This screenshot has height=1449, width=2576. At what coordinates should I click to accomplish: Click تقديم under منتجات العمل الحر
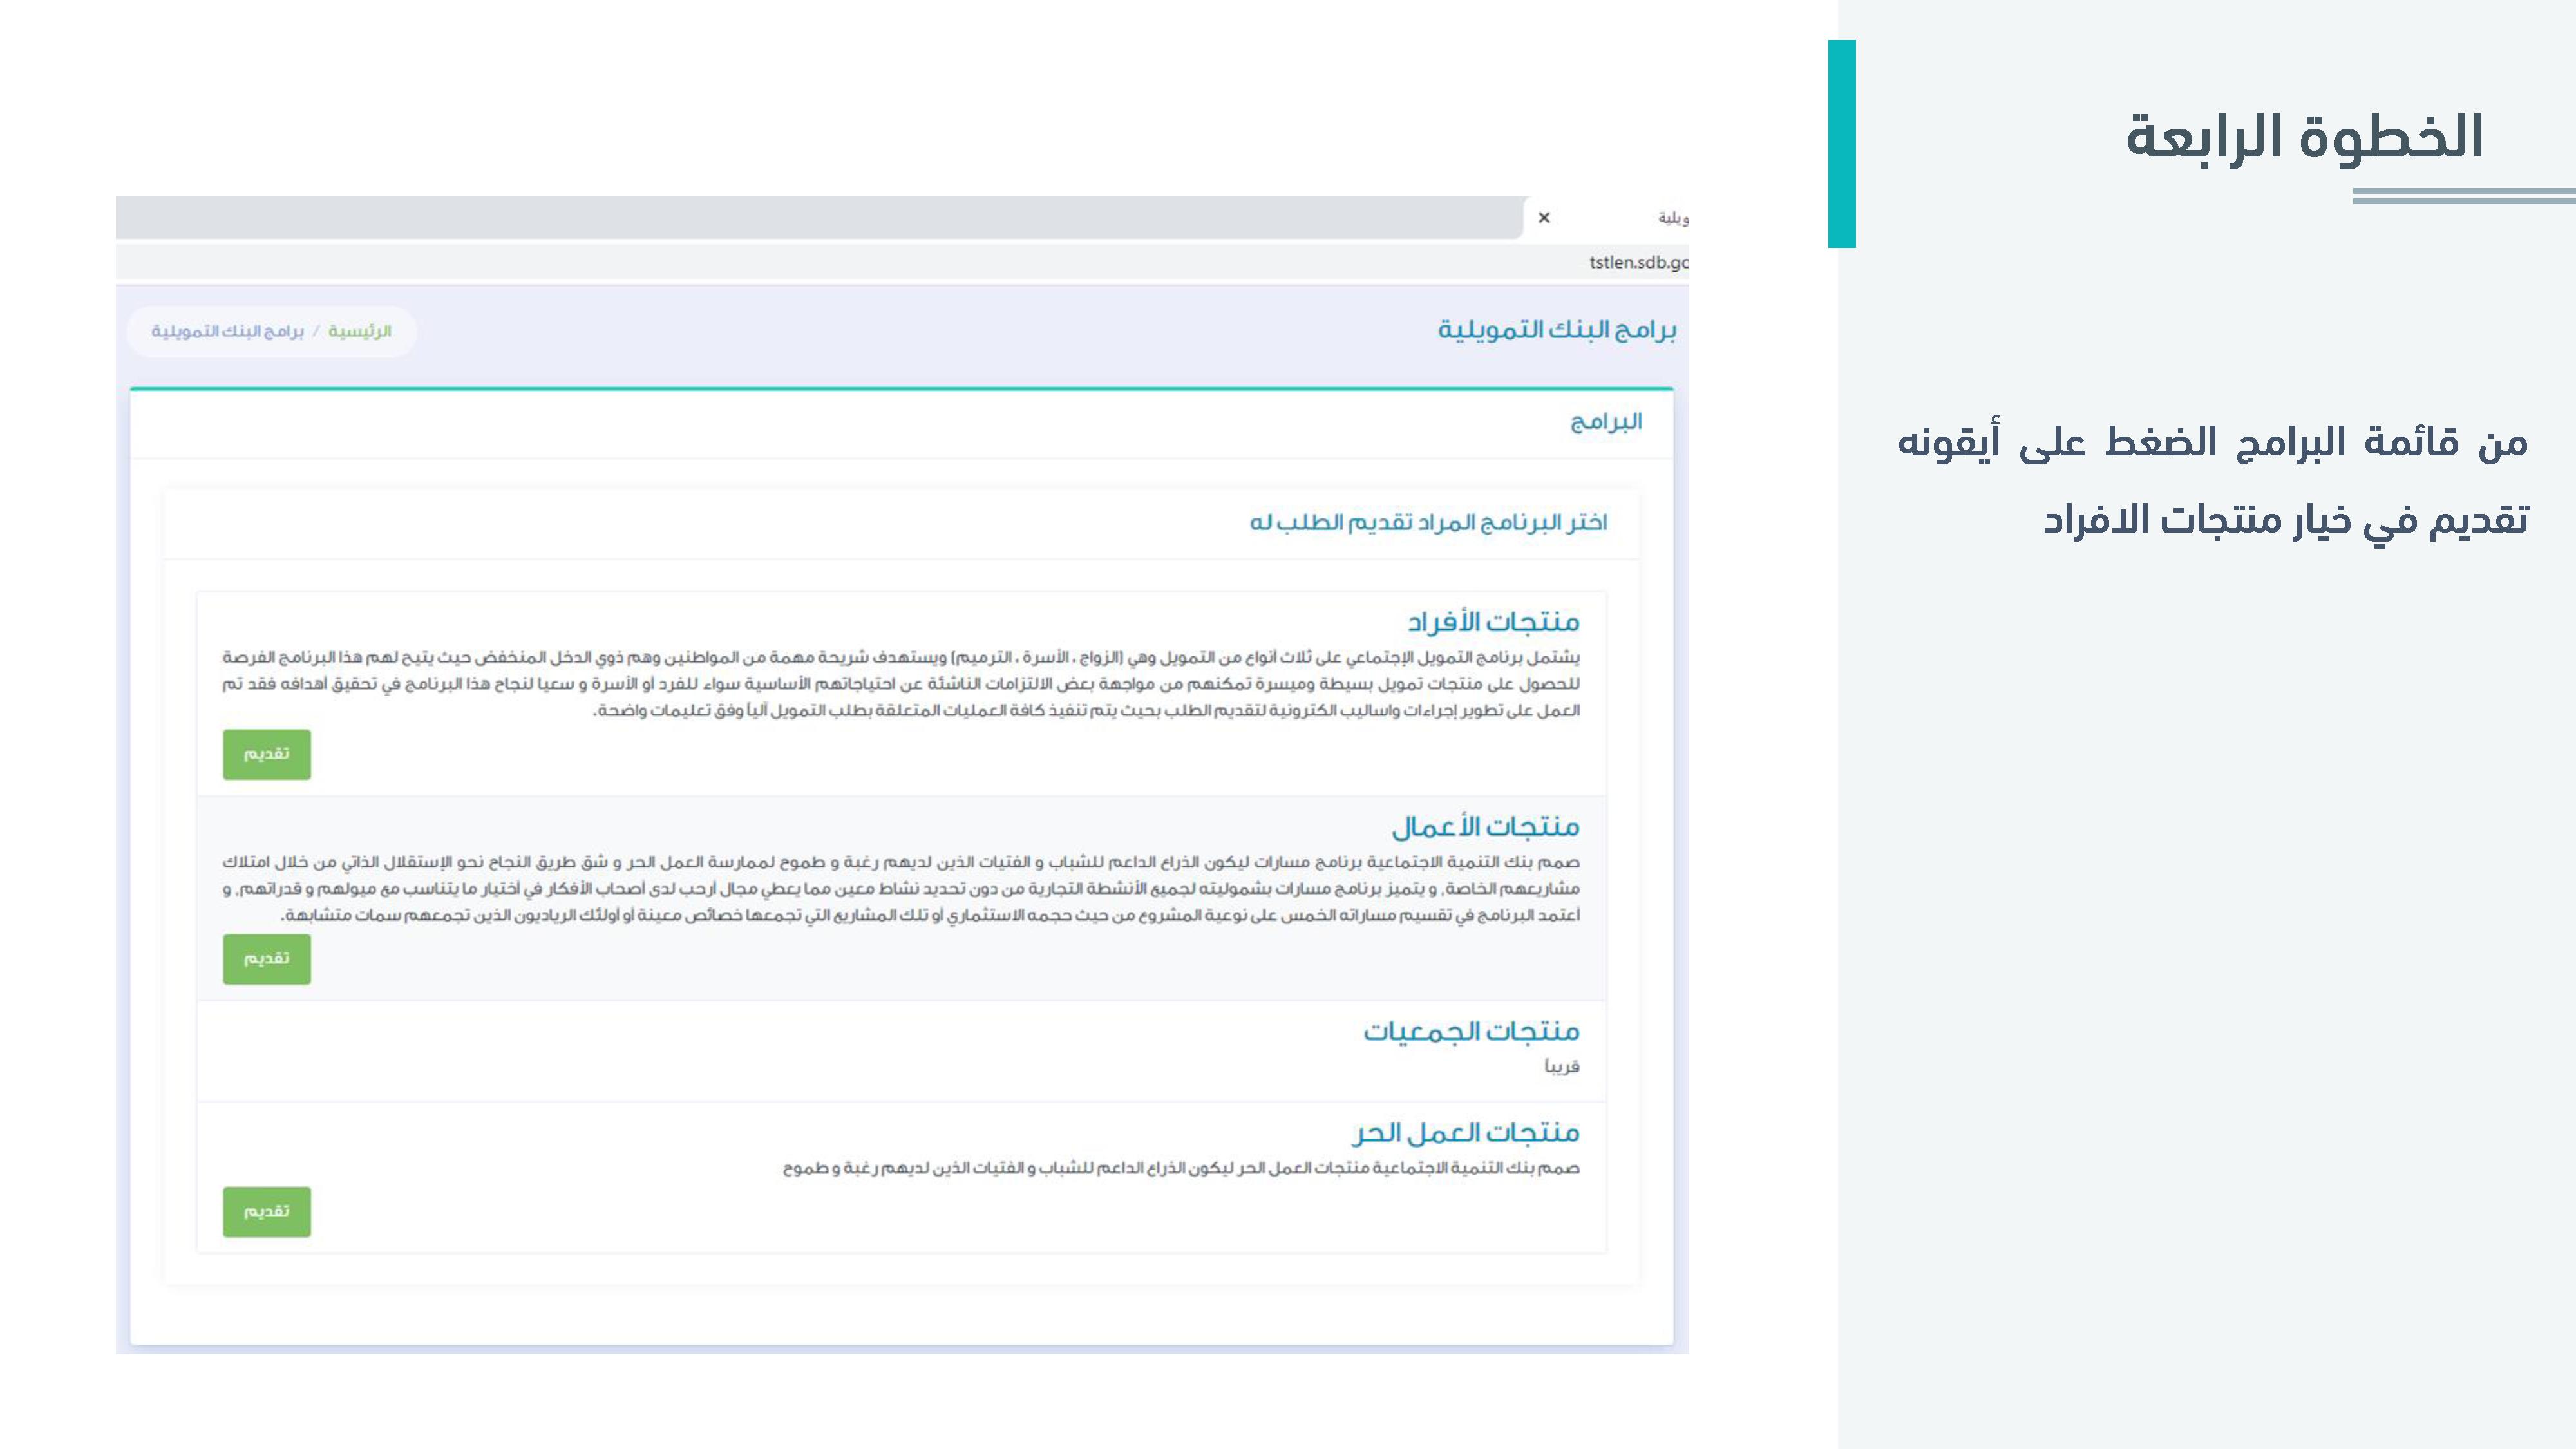point(267,1212)
